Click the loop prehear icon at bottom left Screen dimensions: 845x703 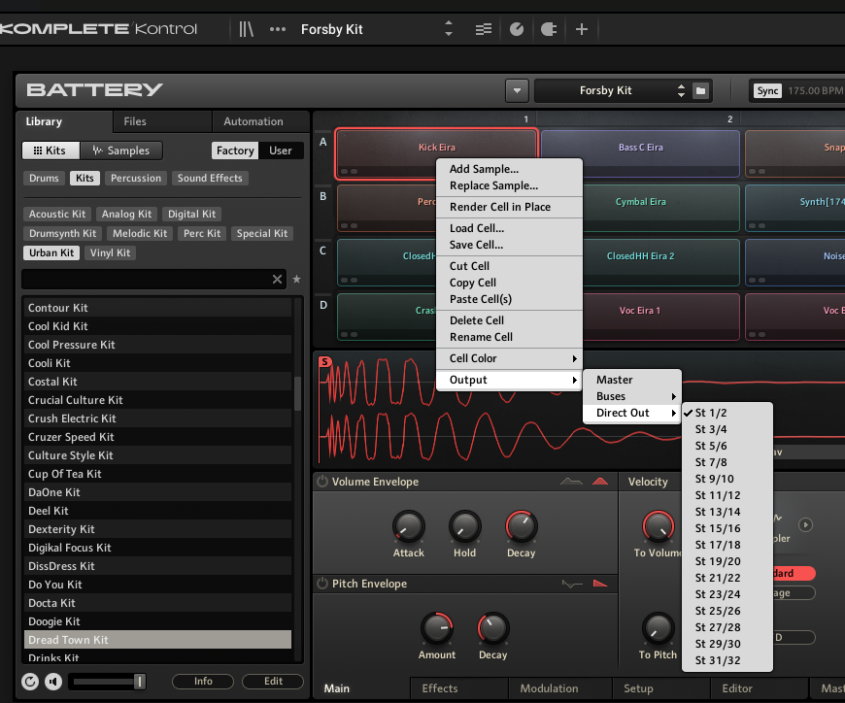[30, 682]
